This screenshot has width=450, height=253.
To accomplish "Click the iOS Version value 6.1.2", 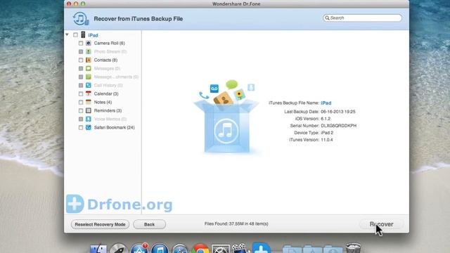I will coord(326,119).
